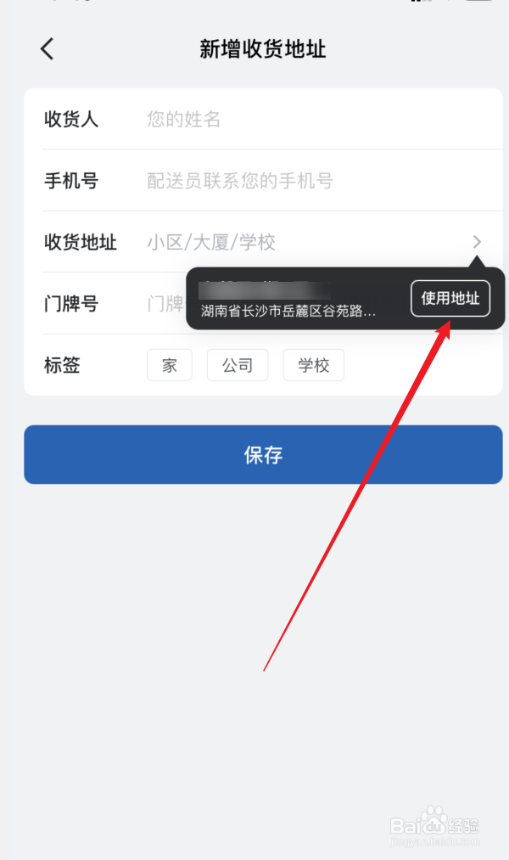The height and width of the screenshot is (860, 509).
Task: Click the 收货地址 row label
Action: 81,242
